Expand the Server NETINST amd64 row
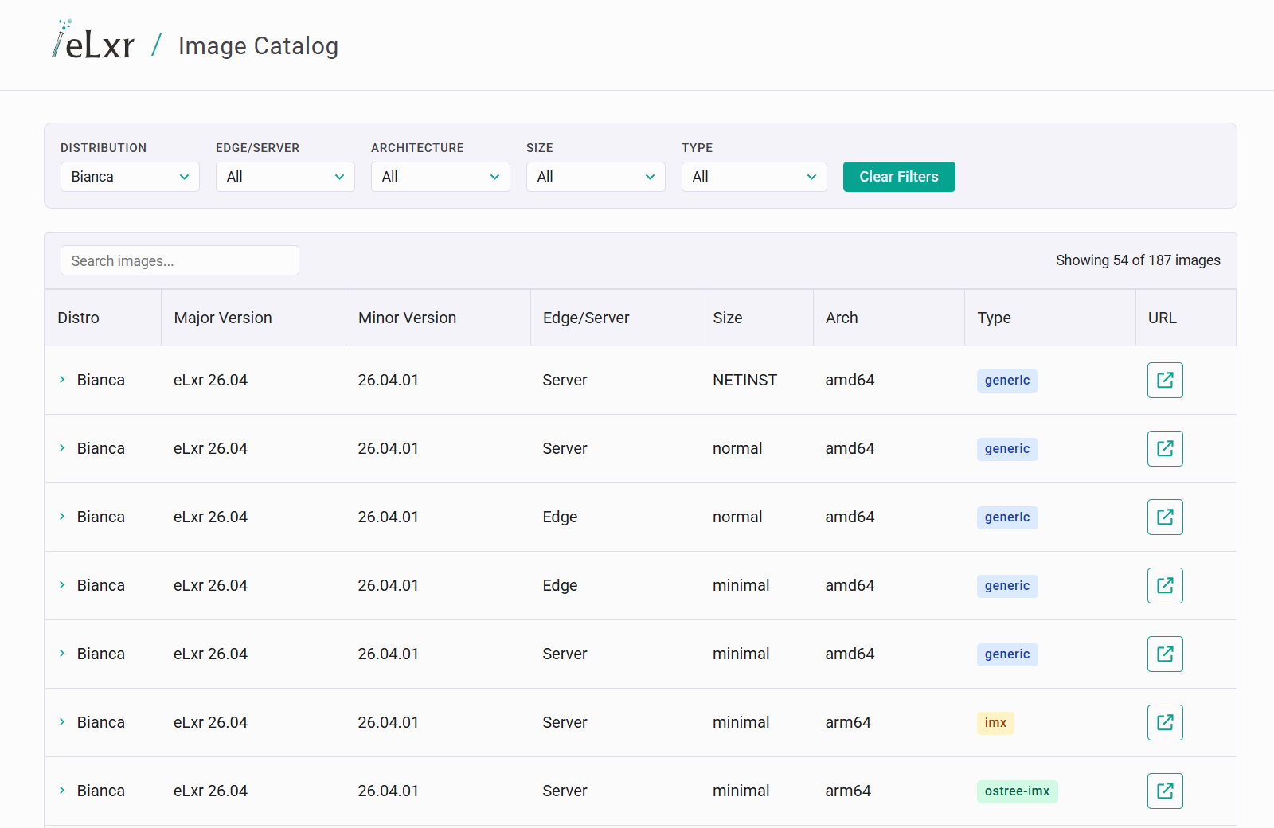The width and height of the screenshot is (1274, 828). click(62, 380)
